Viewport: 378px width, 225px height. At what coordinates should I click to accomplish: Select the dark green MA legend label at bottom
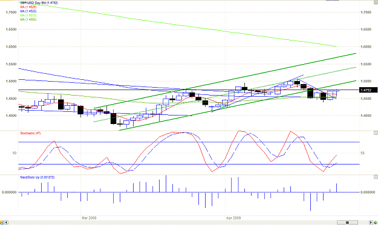coord(28,19)
